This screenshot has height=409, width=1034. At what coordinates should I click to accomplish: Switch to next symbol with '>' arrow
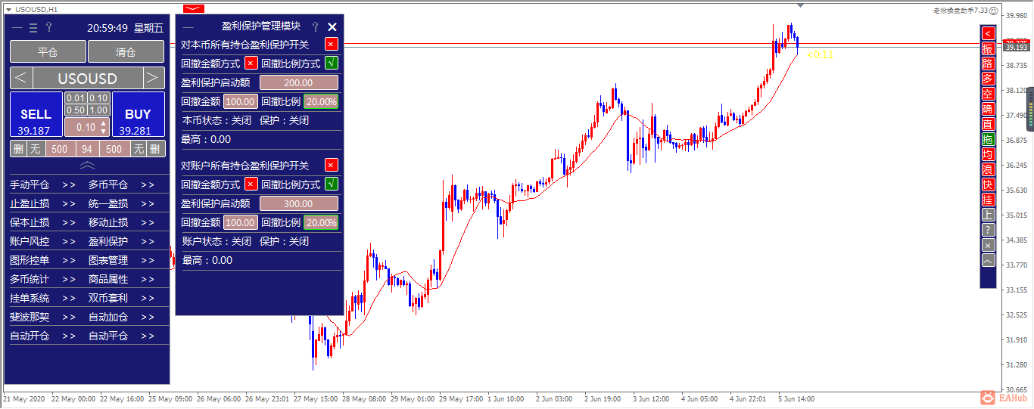(154, 78)
